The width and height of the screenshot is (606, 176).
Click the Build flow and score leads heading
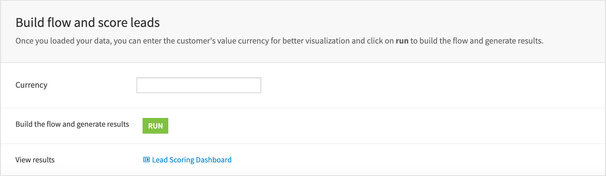tap(88, 22)
